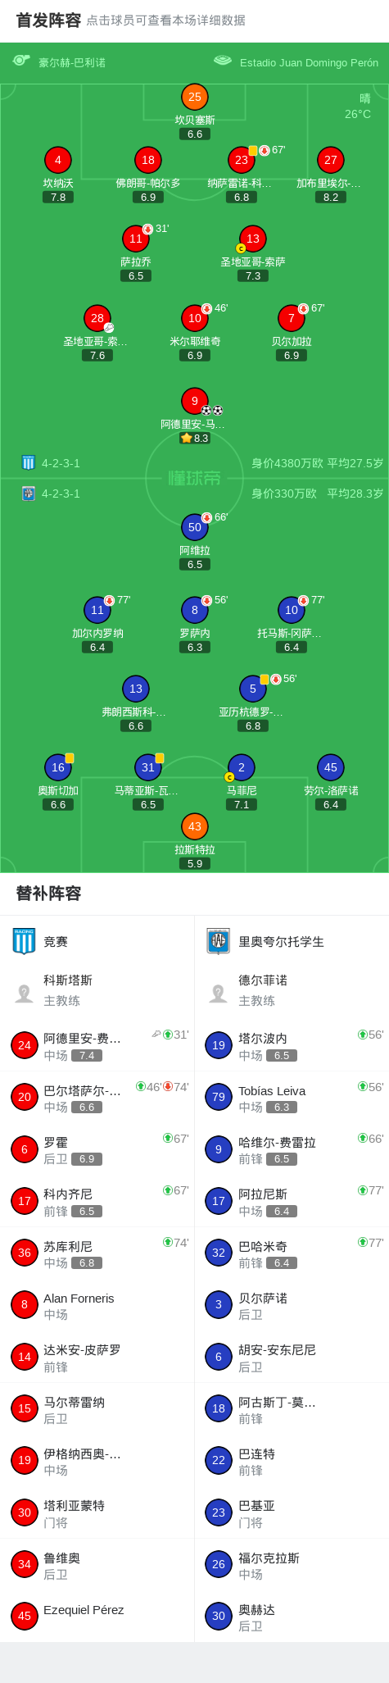Click Racing club crest in substitutes
This screenshot has width=389, height=1683.
24,941
